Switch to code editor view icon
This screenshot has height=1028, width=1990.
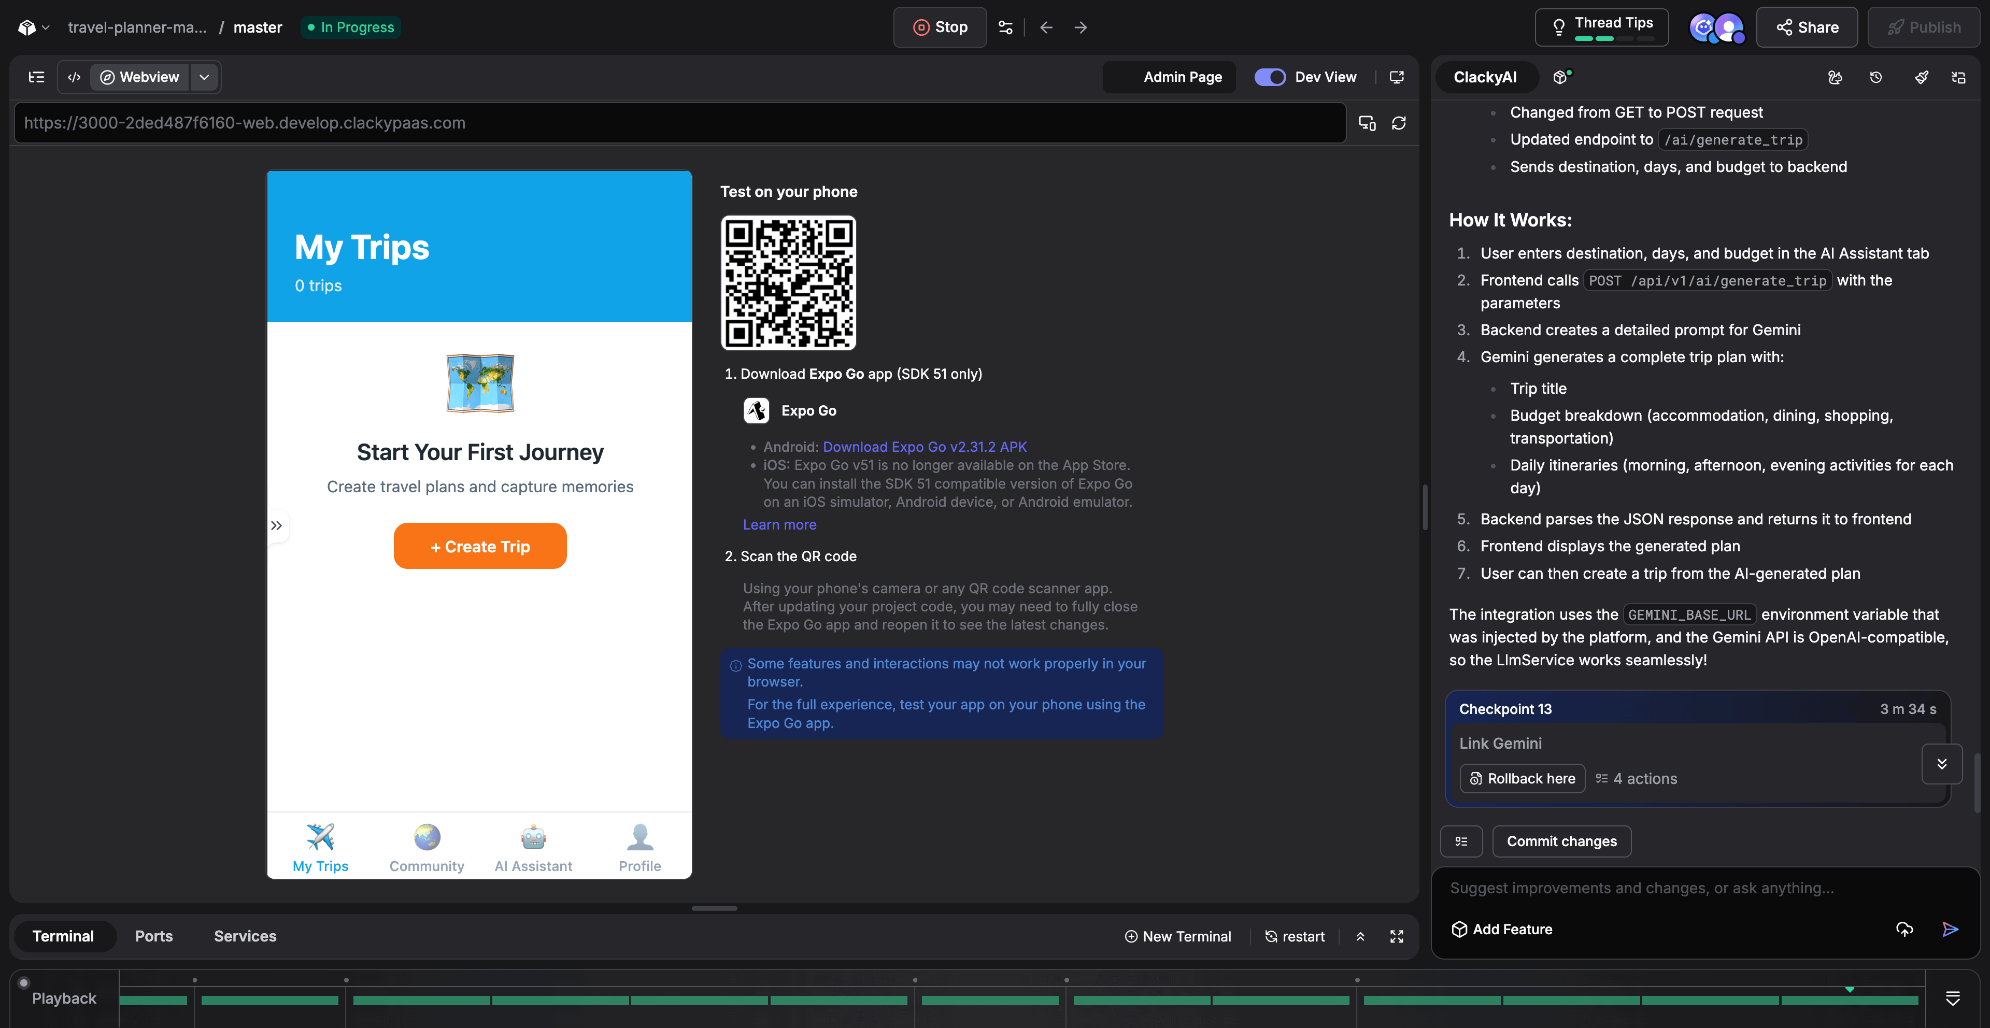pos(74,77)
